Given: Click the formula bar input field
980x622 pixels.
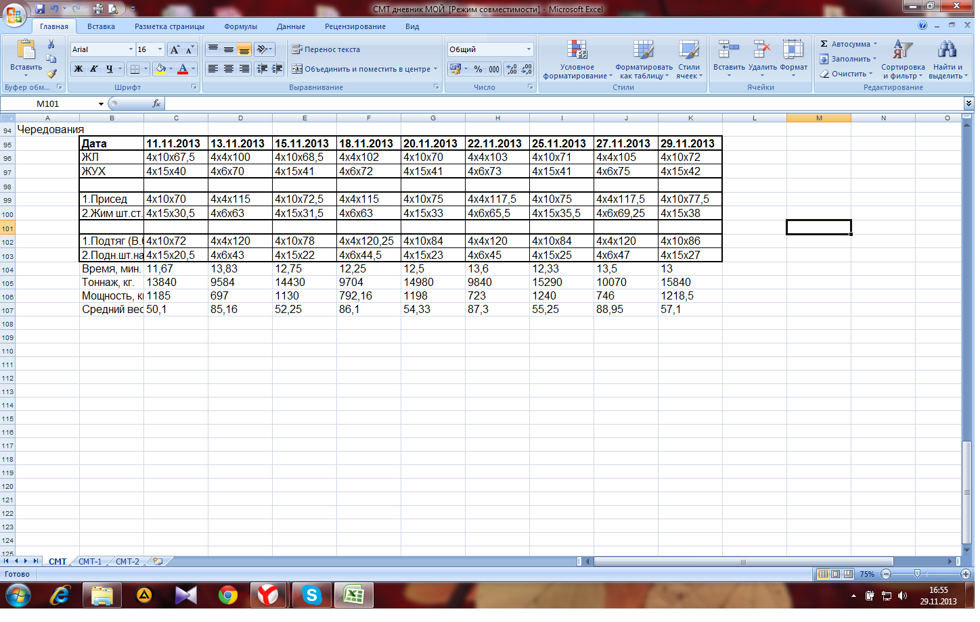Looking at the screenshot, I should (562, 103).
